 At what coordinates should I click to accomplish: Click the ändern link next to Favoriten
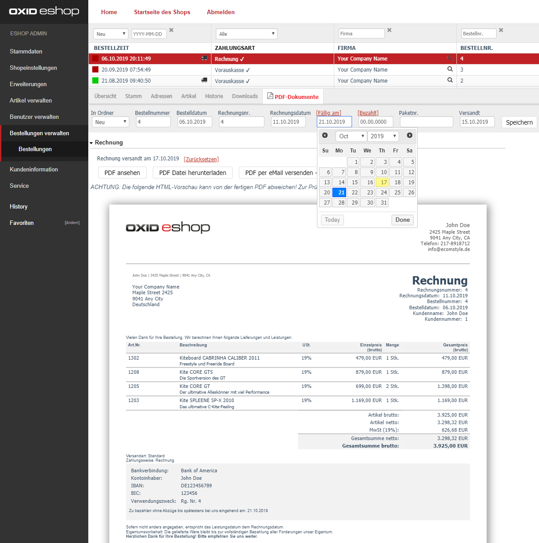(x=72, y=223)
